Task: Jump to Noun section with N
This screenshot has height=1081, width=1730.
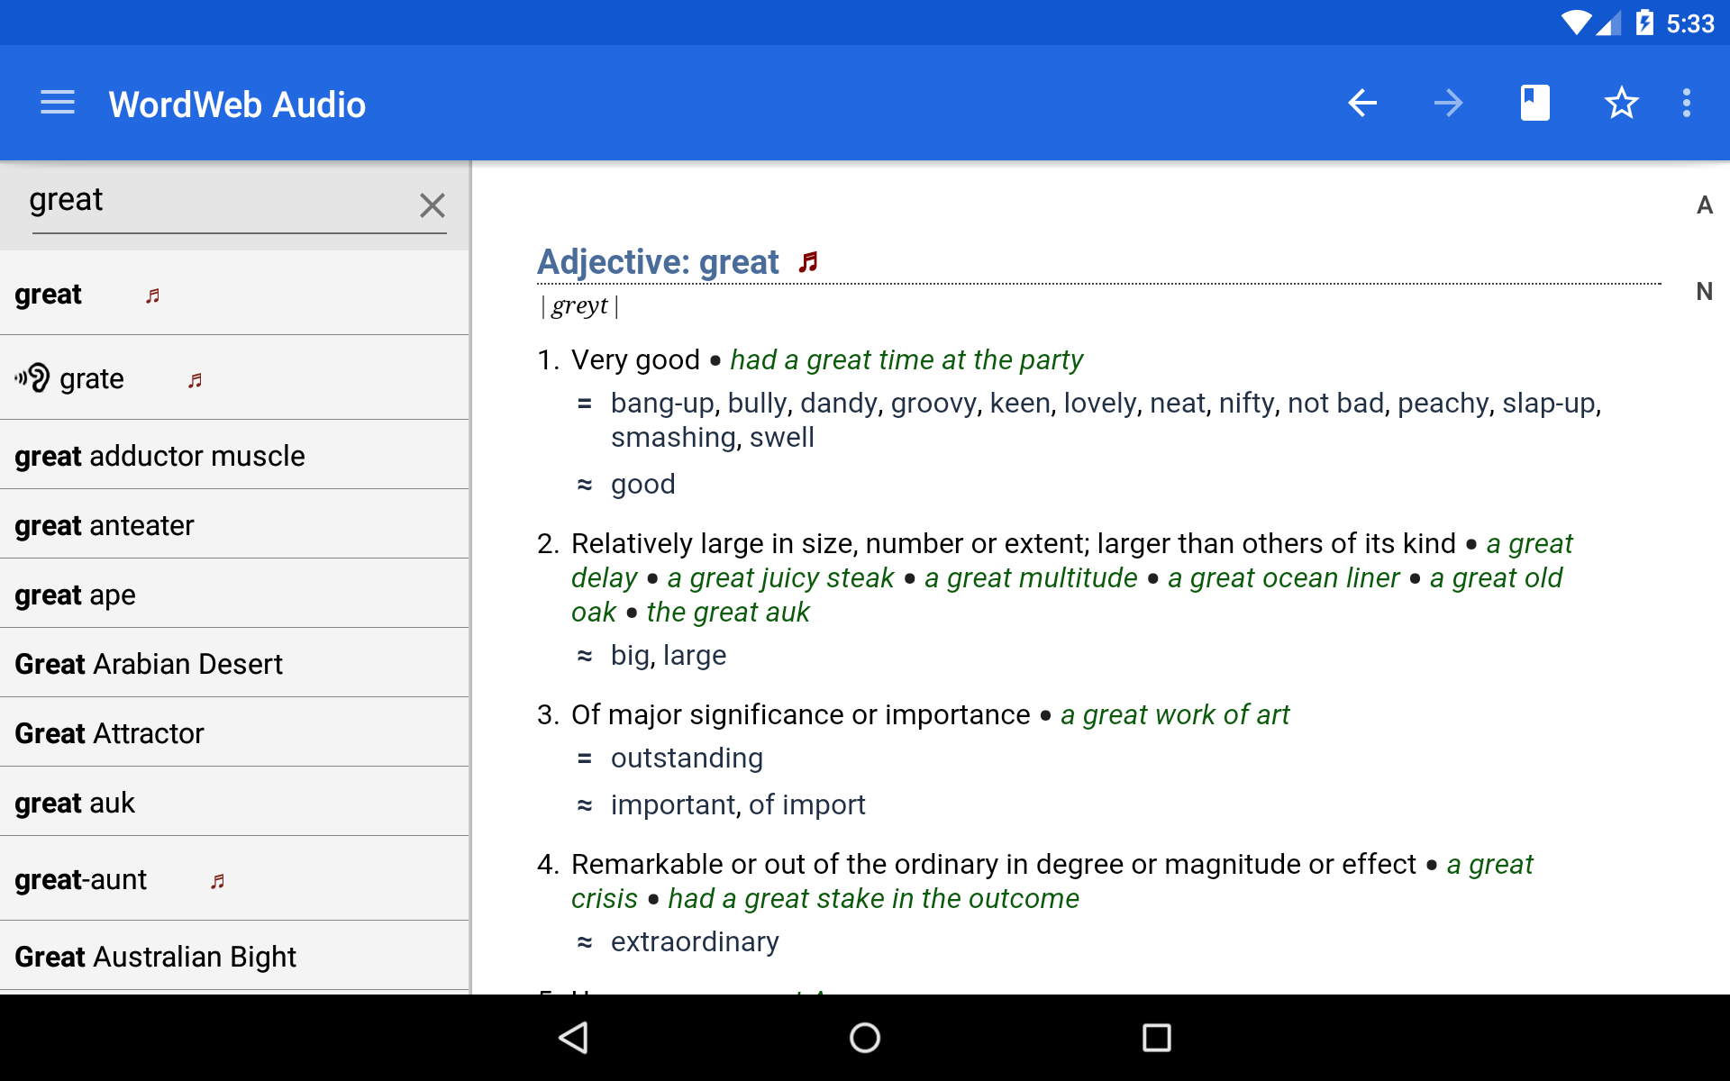Action: 1705,292
